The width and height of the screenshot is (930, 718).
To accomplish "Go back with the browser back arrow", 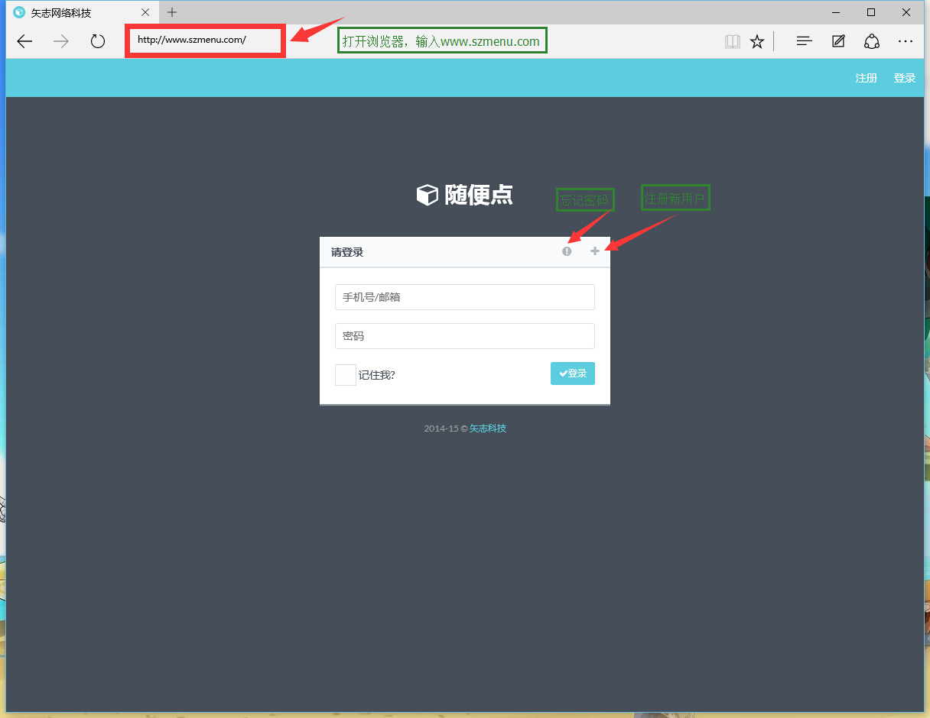I will tap(24, 41).
